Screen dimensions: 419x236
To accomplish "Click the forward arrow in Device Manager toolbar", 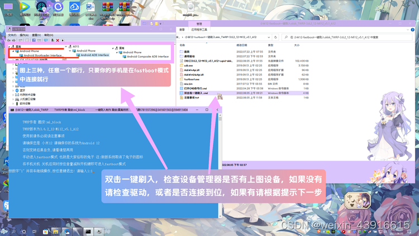I will tap(13, 40).
